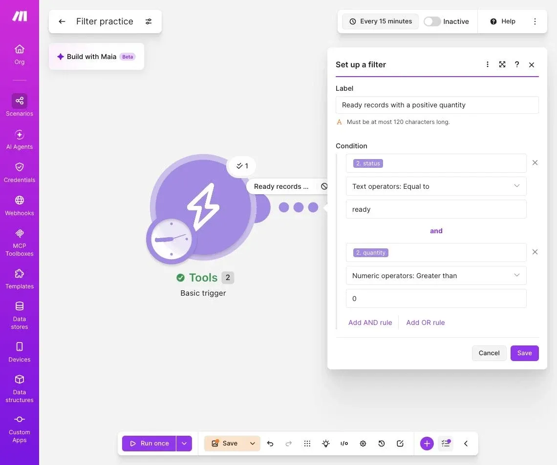Screen dimensions: 557x465
Task: Add a module with plus button
Action: coord(427,444)
